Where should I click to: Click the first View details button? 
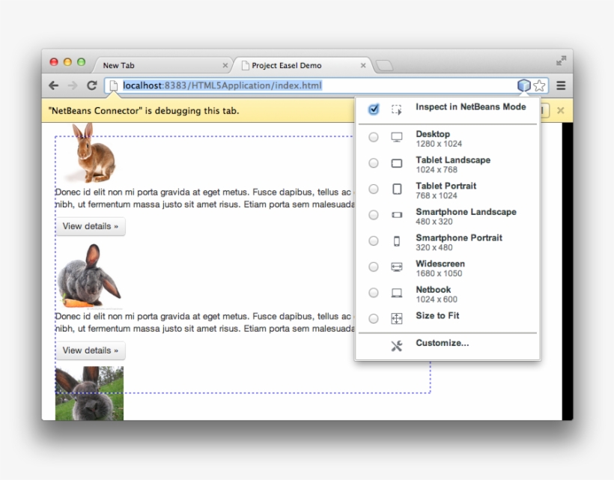tap(91, 226)
